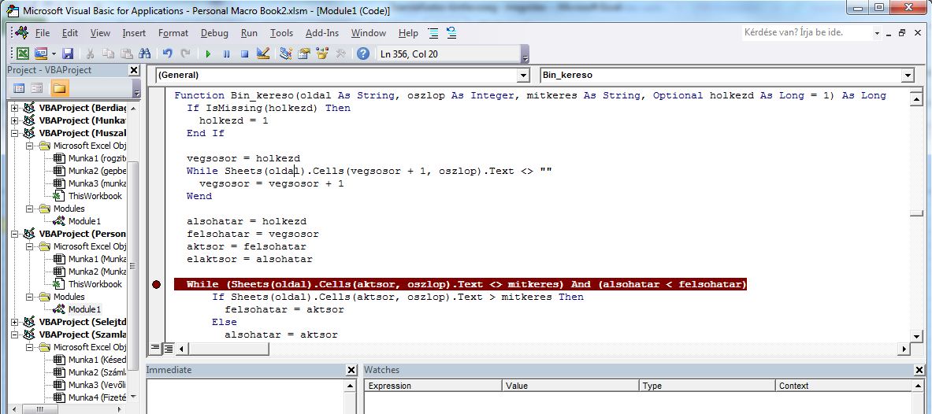Switch to Full Module View button
Viewport: 932px width, 414px height.
(x=169, y=348)
